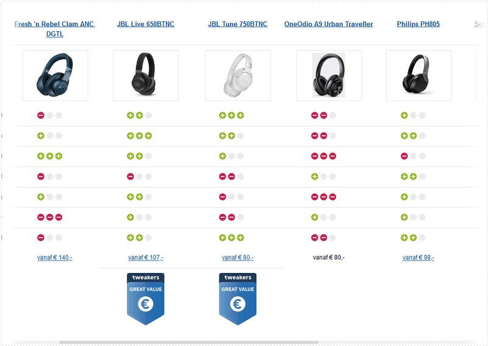This screenshot has height=346, width=488.
Task: Open the vanaf € 107,- price link
Action: (146, 258)
